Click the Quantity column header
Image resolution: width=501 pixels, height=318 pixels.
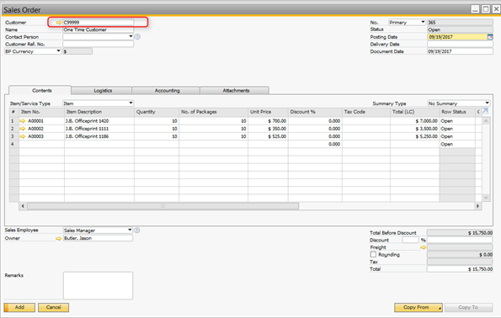pyautogui.click(x=157, y=112)
